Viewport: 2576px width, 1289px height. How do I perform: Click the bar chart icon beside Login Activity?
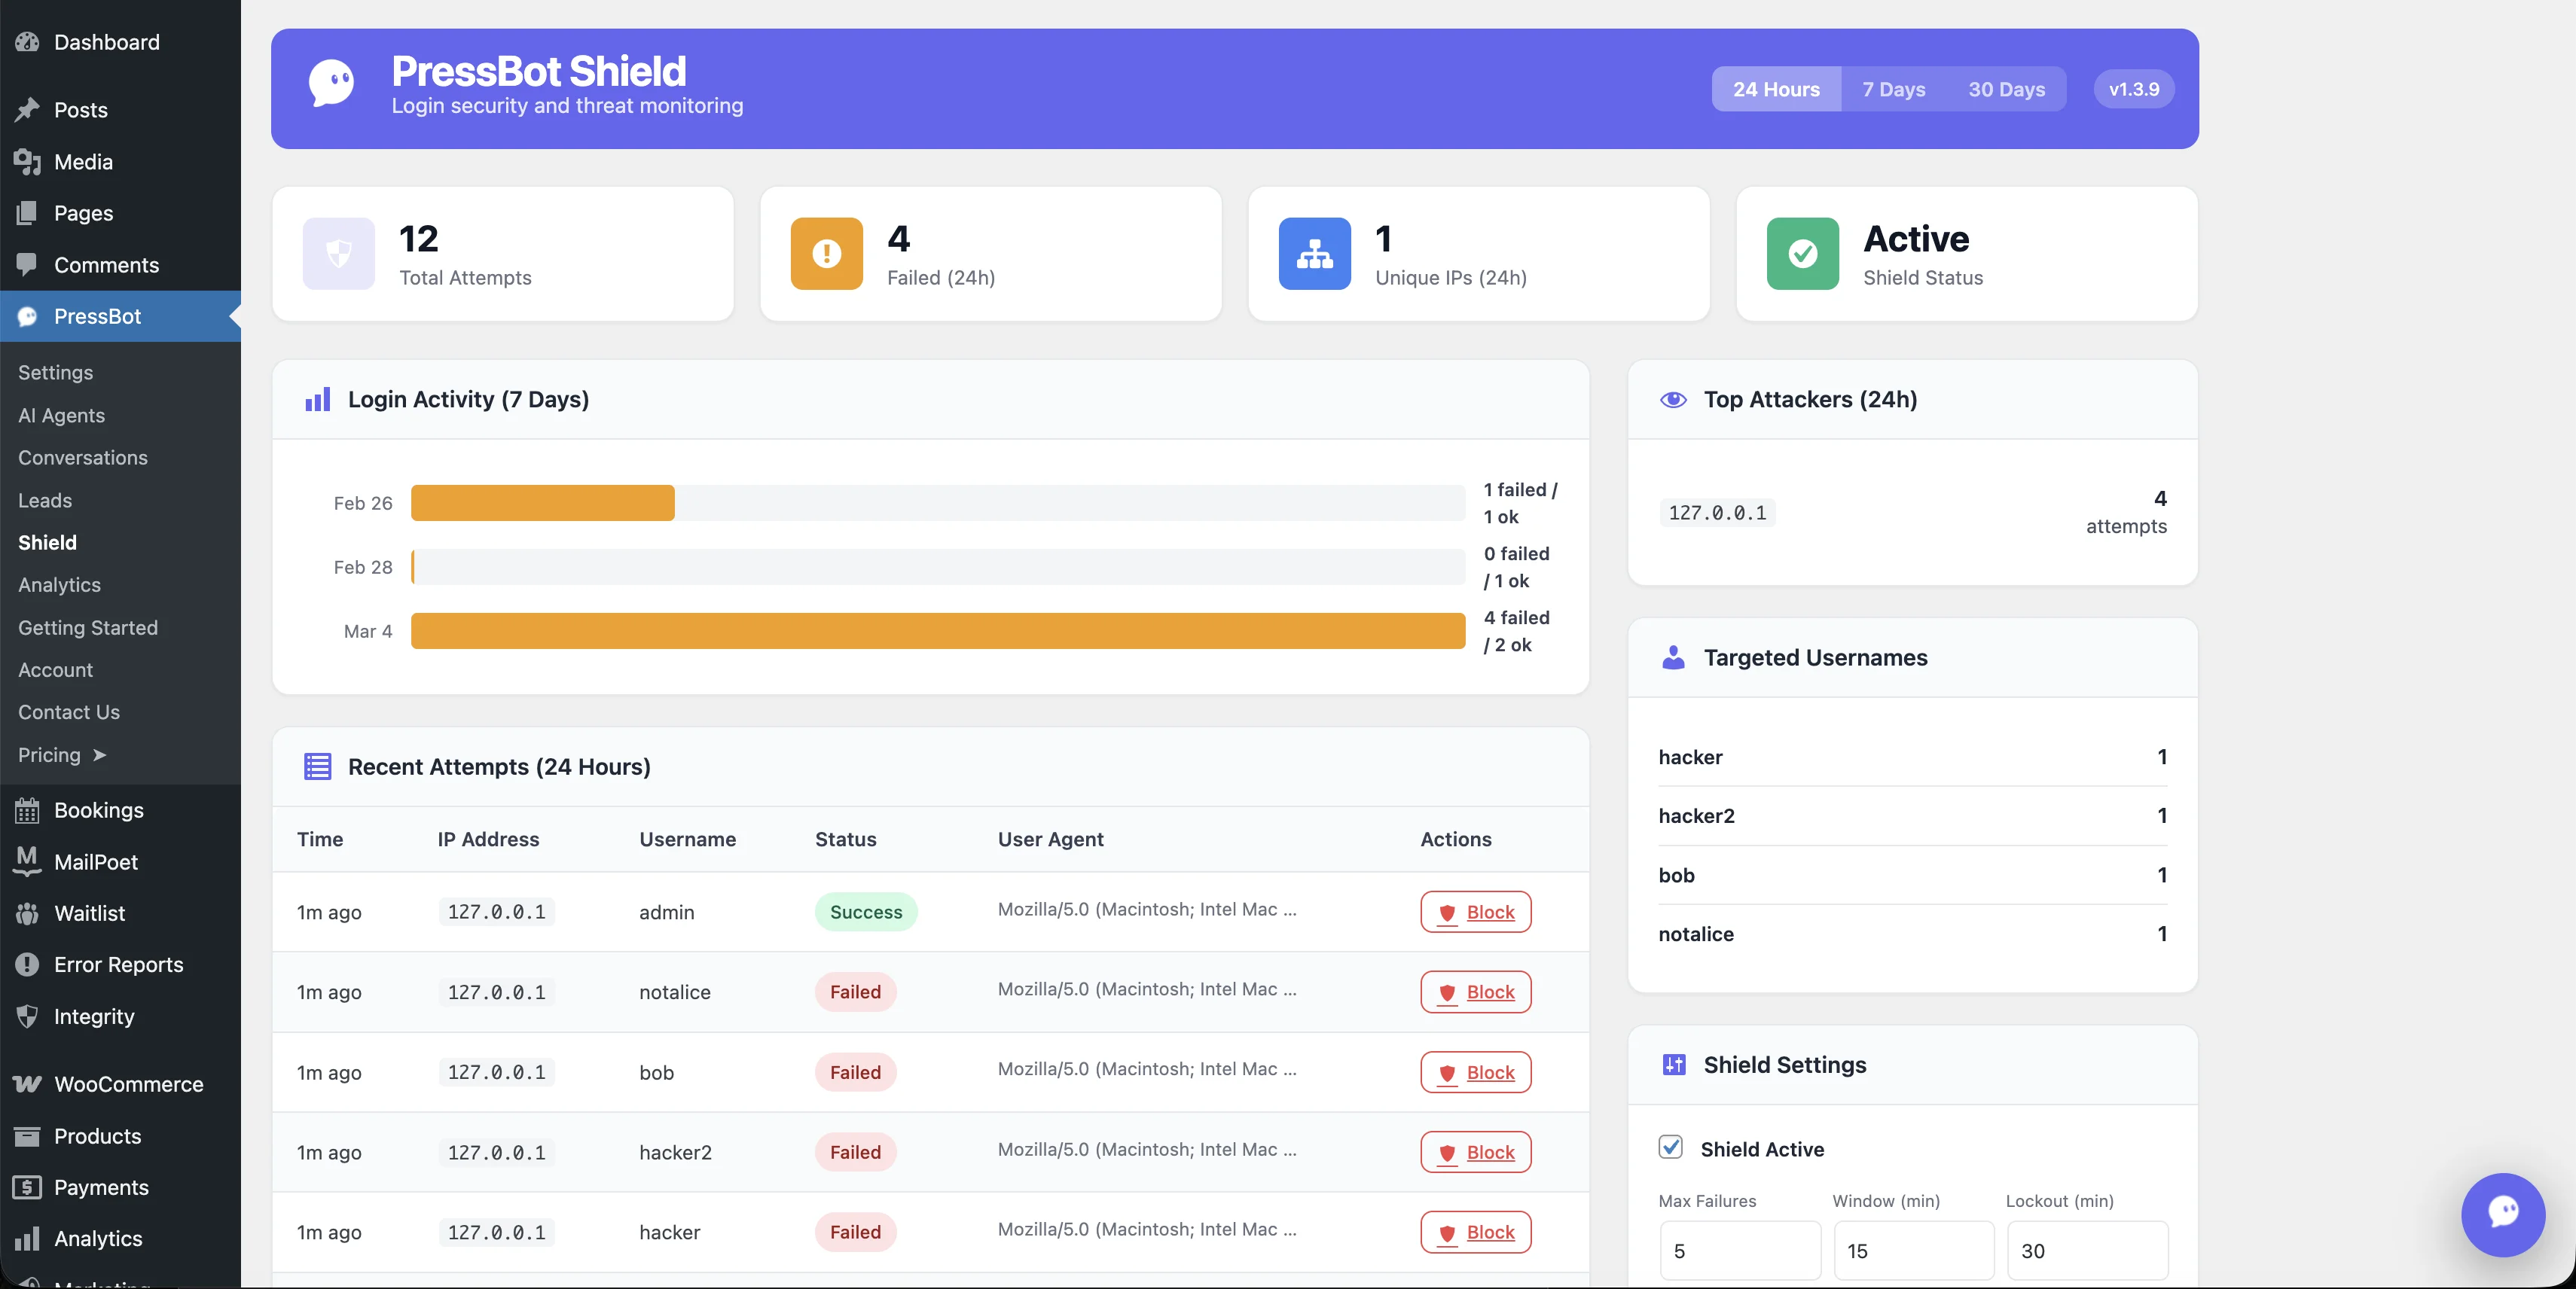click(x=316, y=400)
